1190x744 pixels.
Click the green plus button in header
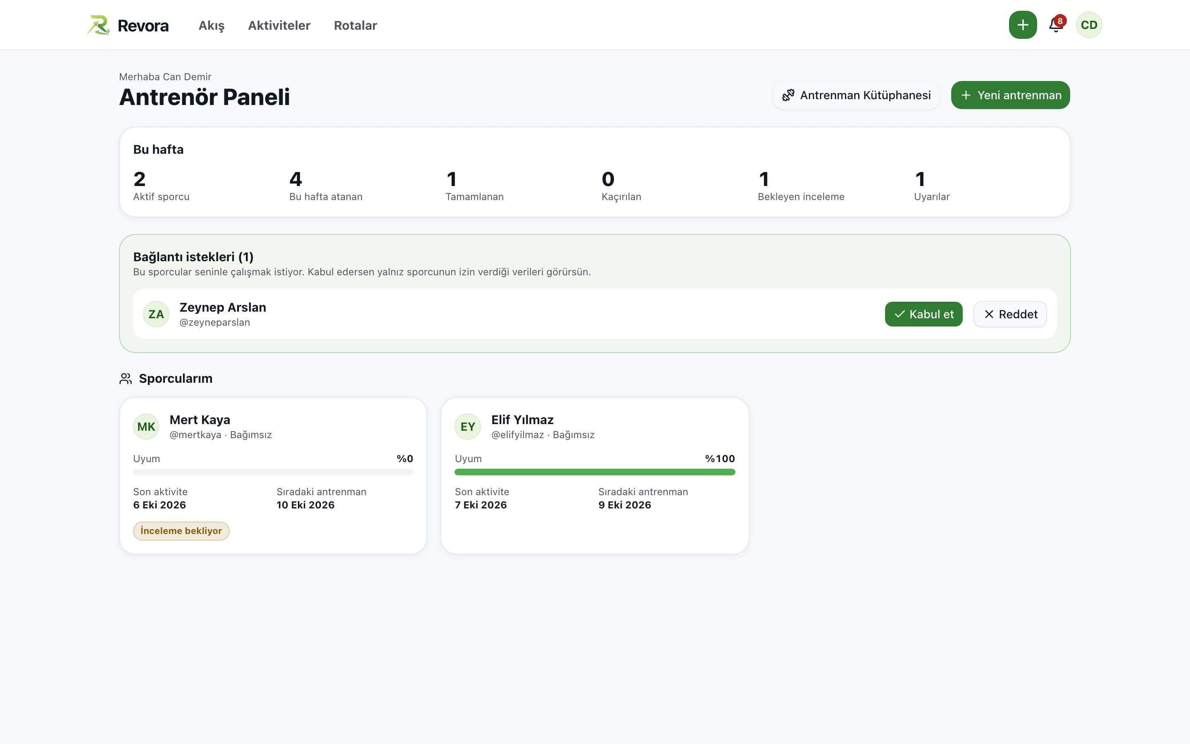point(1023,25)
